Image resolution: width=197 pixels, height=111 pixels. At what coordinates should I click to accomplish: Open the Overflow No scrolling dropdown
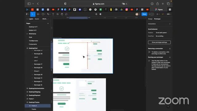pos(159,36)
